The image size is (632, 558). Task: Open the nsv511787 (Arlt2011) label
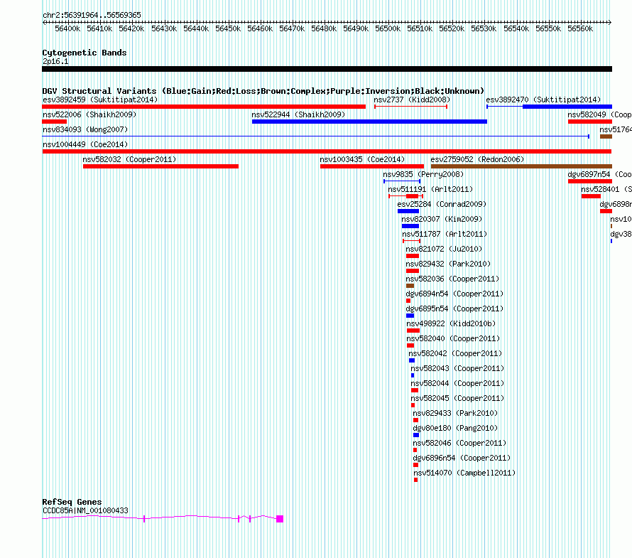pyautogui.click(x=445, y=234)
